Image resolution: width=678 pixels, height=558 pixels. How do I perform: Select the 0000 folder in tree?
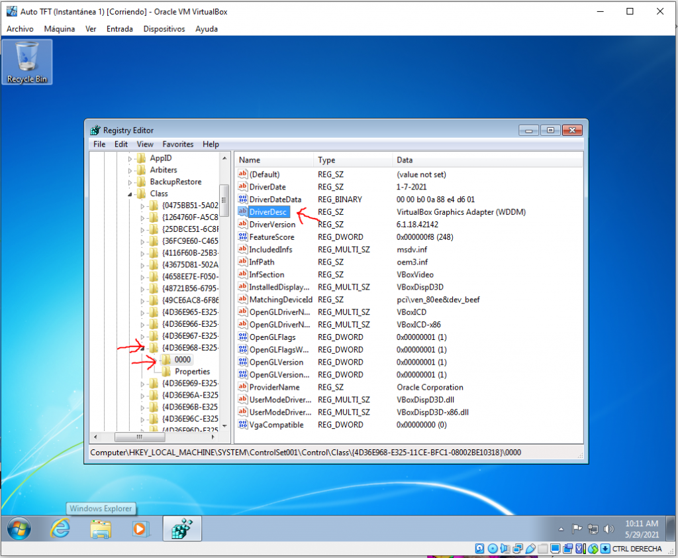182,359
